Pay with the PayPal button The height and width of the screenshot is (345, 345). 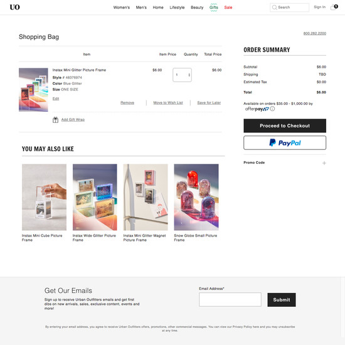[285, 143]
